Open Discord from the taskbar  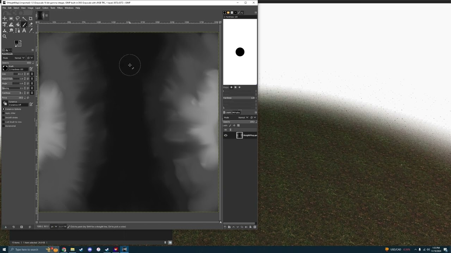(x=90, y=249)
